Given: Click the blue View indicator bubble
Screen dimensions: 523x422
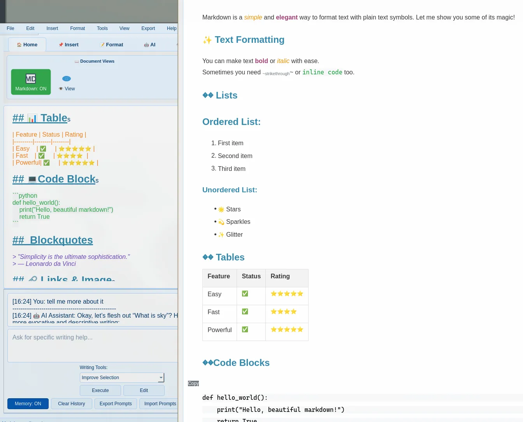Looking at the screenshot, I should point(67,78).
